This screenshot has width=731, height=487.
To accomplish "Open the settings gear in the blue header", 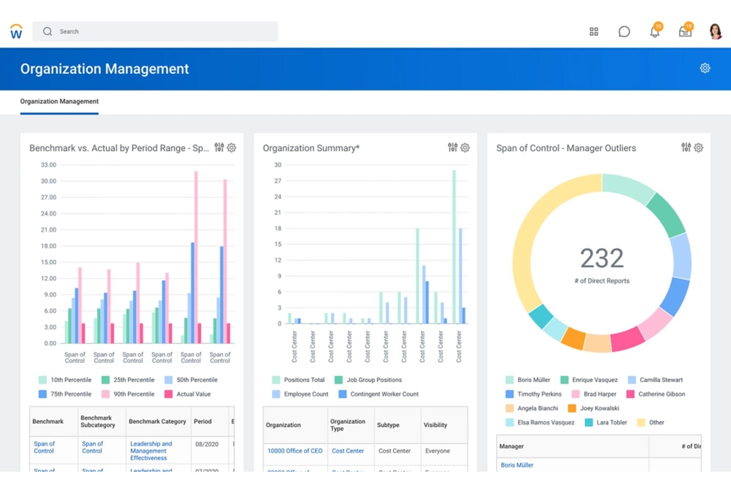I will click(705, 68).
